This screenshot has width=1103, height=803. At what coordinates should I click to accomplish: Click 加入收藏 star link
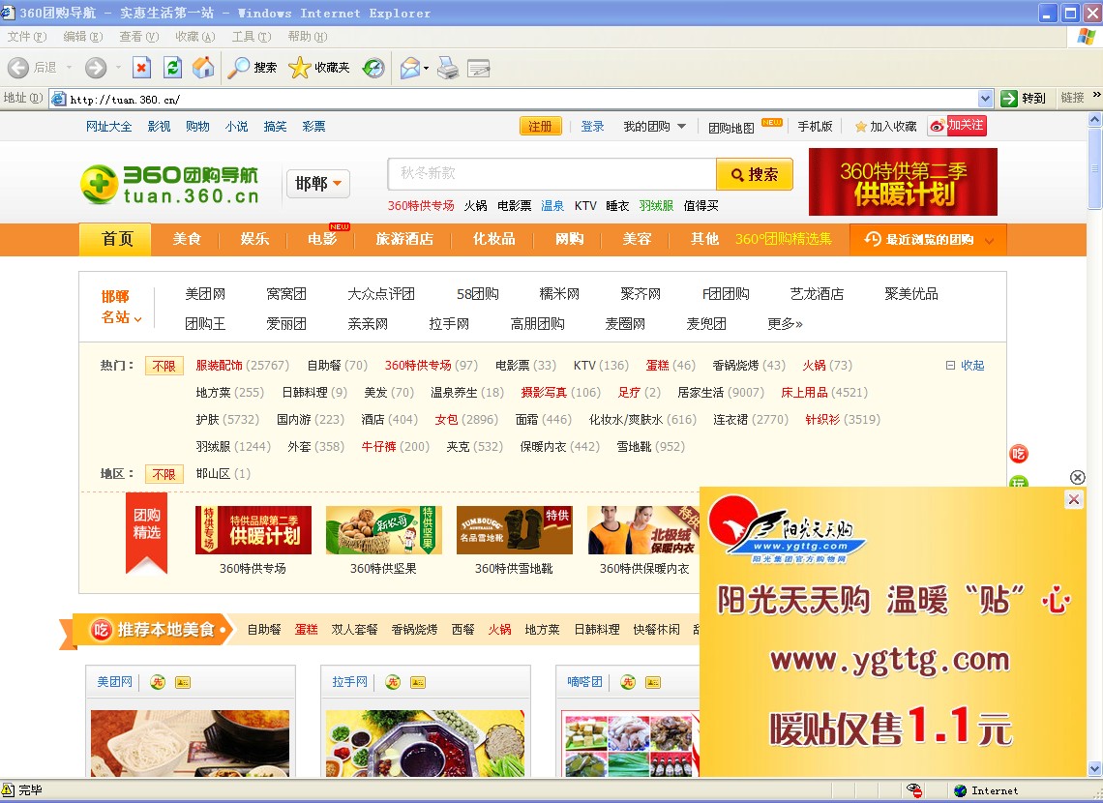[885, 127]
